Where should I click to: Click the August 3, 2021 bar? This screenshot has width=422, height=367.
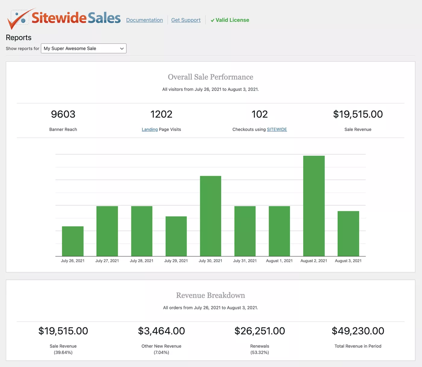348,234
